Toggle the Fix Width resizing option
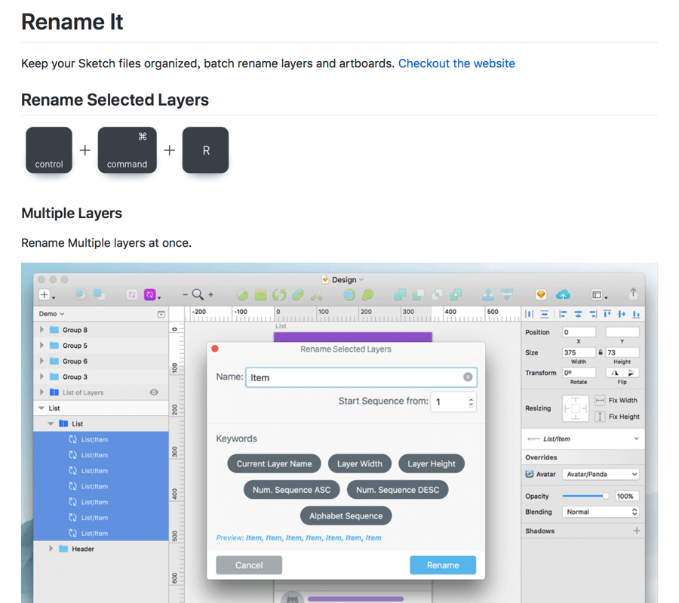 (x=600, y=400)
